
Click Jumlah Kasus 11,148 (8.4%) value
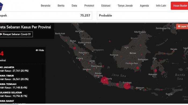(13, 88)
